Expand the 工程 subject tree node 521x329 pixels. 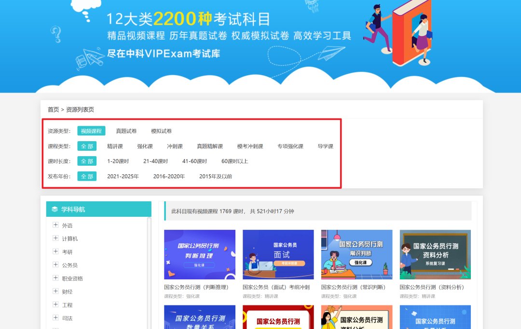tap(55, 304)
